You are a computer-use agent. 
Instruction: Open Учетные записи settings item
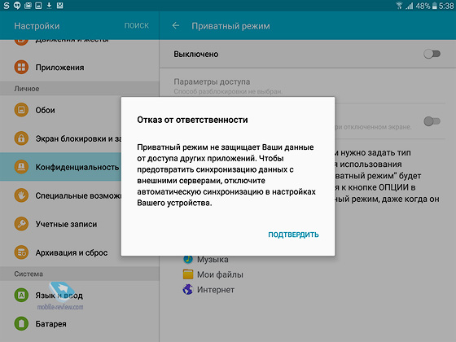coord(60,224)
